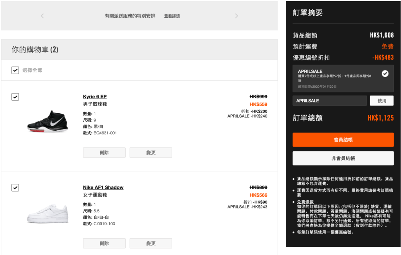Viewport: 401px width, 255px height.
Task: Click the orange 會員結帳 checkout button
Action: [343, 140]
